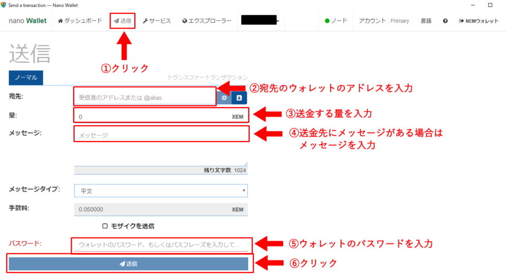This screenshot has height=275, width=506.
Task: Open the ノード (node) status menu
Action: point(336,21)
